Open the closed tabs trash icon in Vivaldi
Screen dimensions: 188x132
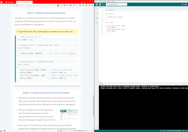point(84,2)
